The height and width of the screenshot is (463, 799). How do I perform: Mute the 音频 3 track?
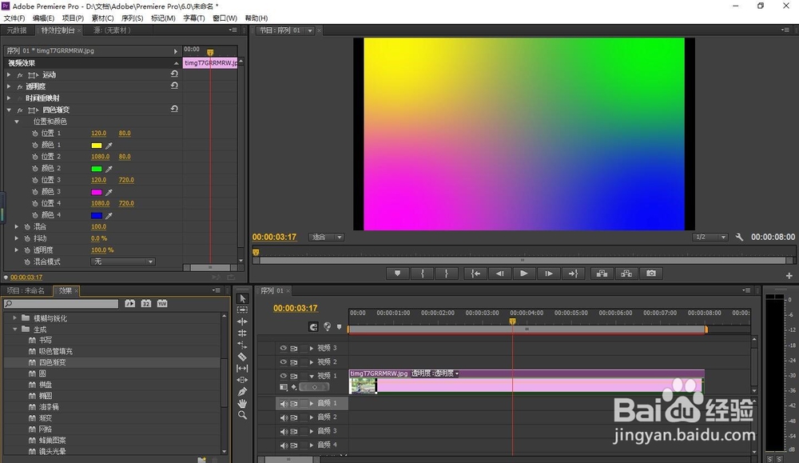click(284, 431)
